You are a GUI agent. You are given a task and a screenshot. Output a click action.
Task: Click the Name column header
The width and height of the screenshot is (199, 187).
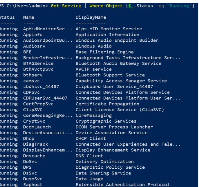click(29, 17)
